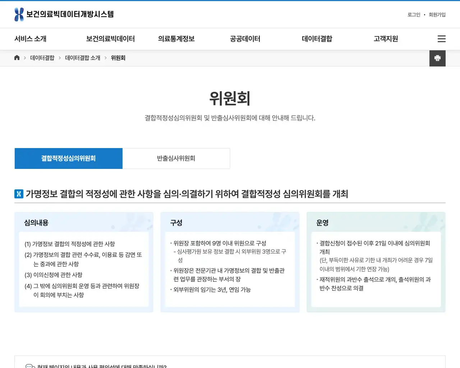460x368 pixels.
Task: Click the 위원회 page title
Action: tap(230, 98)
